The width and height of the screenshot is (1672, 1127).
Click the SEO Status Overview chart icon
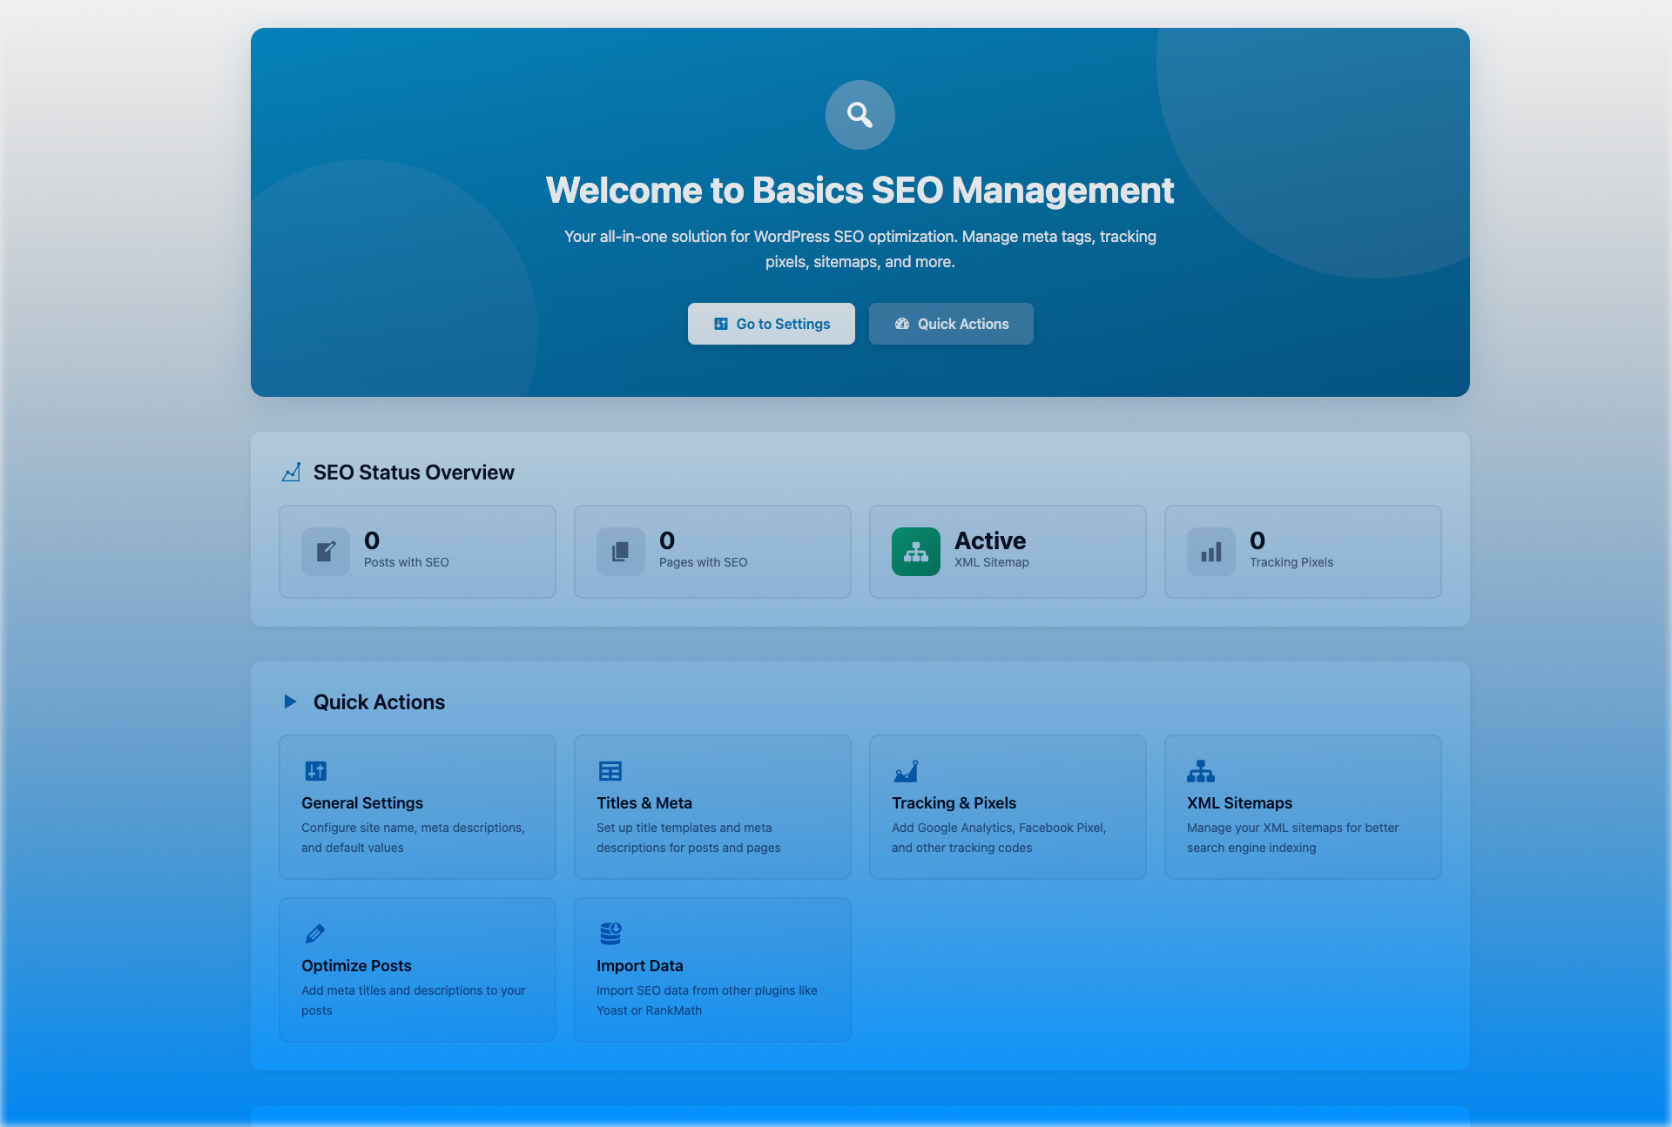click(291, 473)
